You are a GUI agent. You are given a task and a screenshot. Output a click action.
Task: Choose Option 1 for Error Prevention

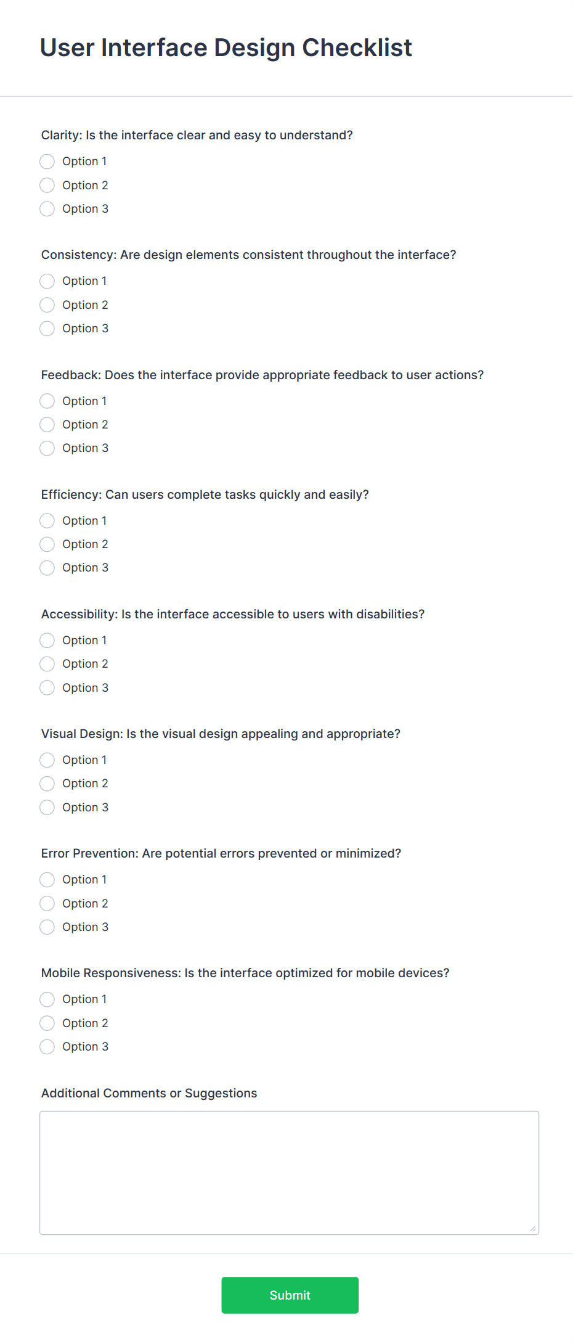[47, 880]
